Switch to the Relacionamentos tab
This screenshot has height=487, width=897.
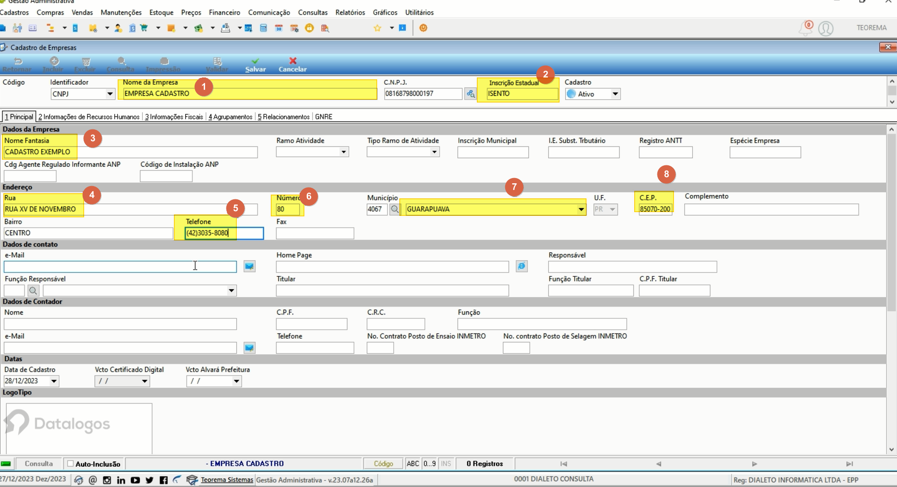point(284,117)
